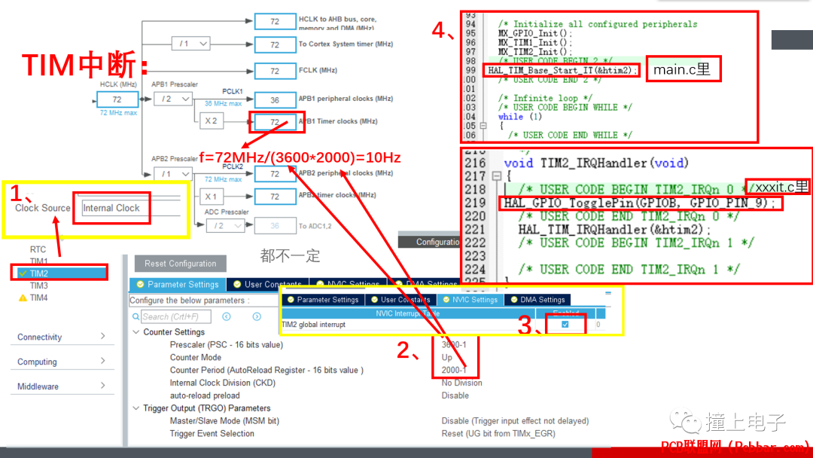The image size is (813, 458).
Task: Select front NVIC Settings tab
Action: (470, 299)
